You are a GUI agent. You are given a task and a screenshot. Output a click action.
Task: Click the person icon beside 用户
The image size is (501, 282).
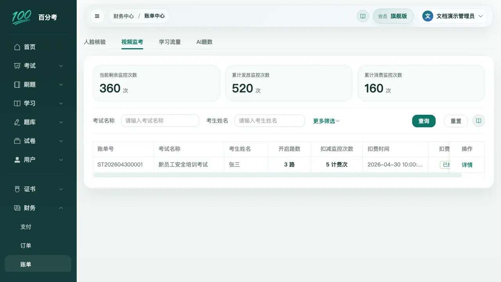(x=17, y=160)
